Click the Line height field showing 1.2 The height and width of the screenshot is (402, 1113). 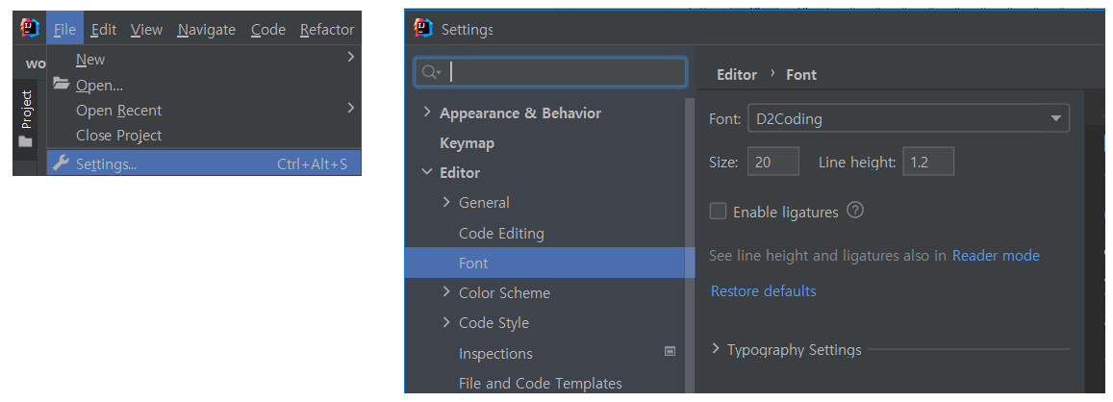pyautogui.click(x=928, y=162)
